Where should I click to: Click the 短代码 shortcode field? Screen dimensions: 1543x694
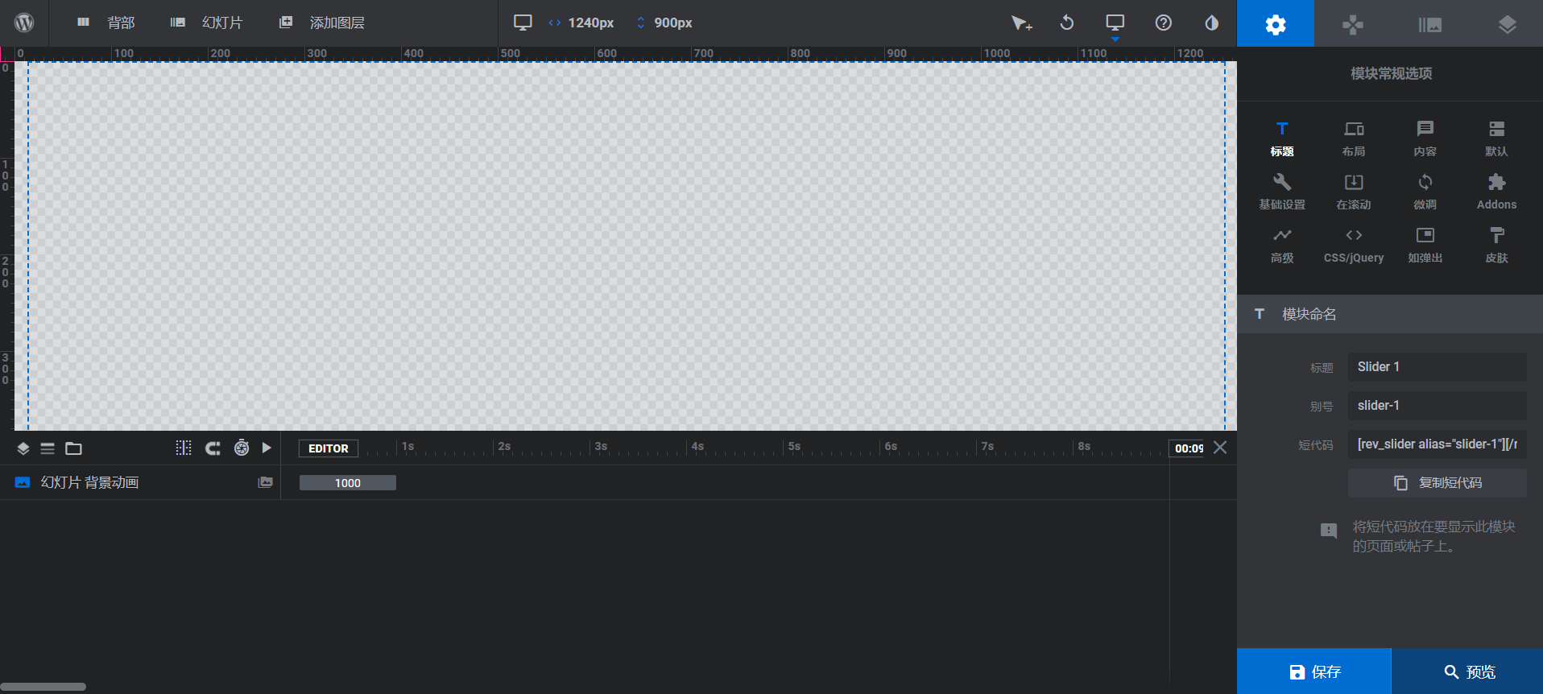[1438, 444]
